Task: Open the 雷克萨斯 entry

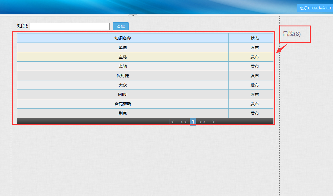Action: click(x=123, y=104)
